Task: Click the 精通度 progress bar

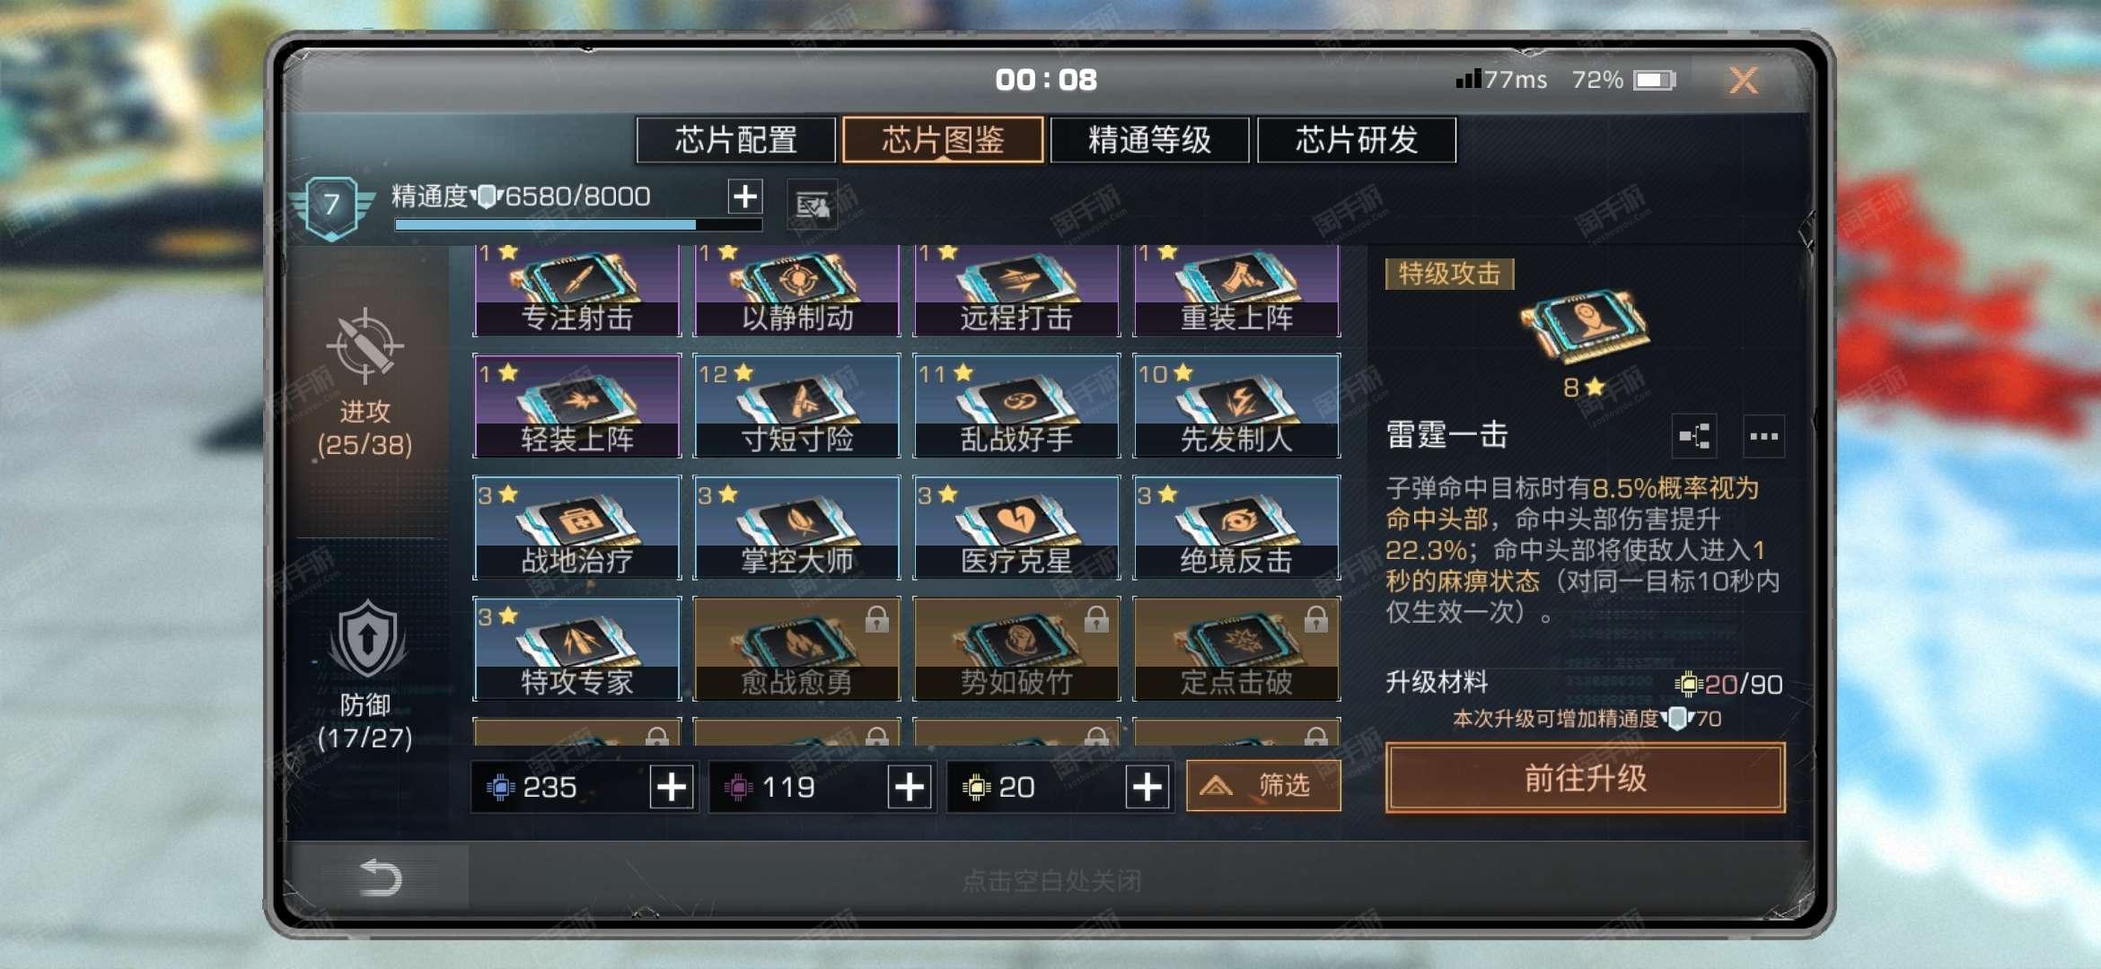Action: [578, 224]
